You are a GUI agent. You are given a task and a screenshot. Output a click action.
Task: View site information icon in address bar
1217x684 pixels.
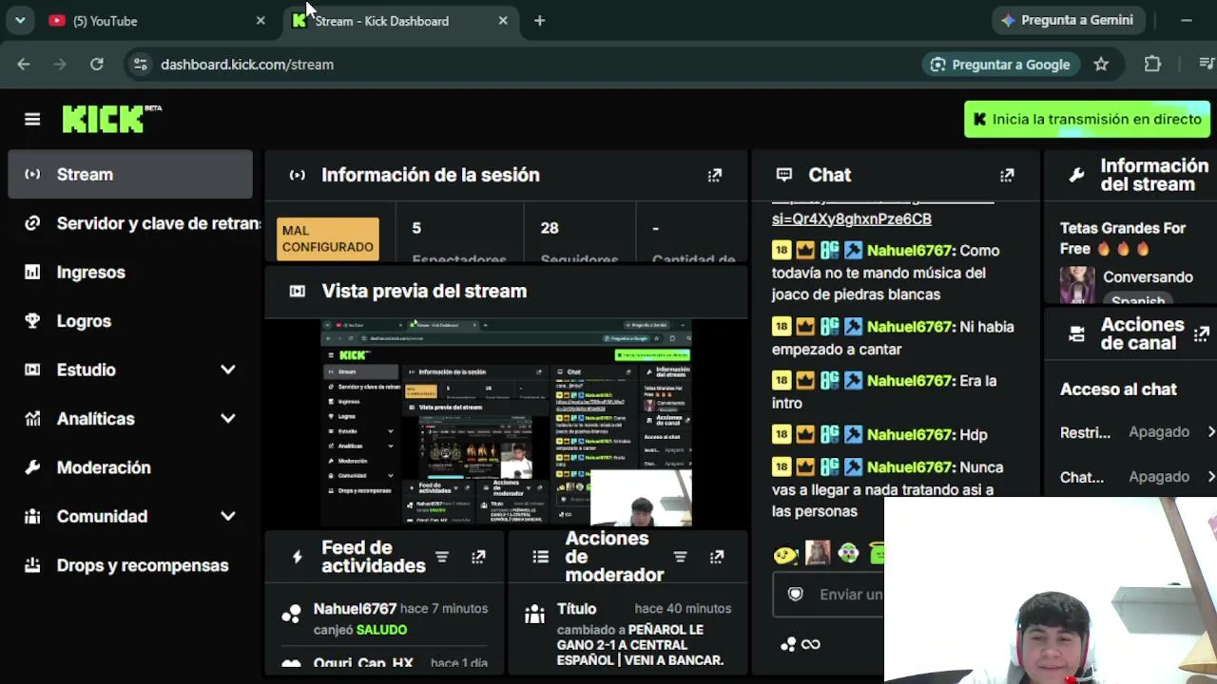(140, 65)
